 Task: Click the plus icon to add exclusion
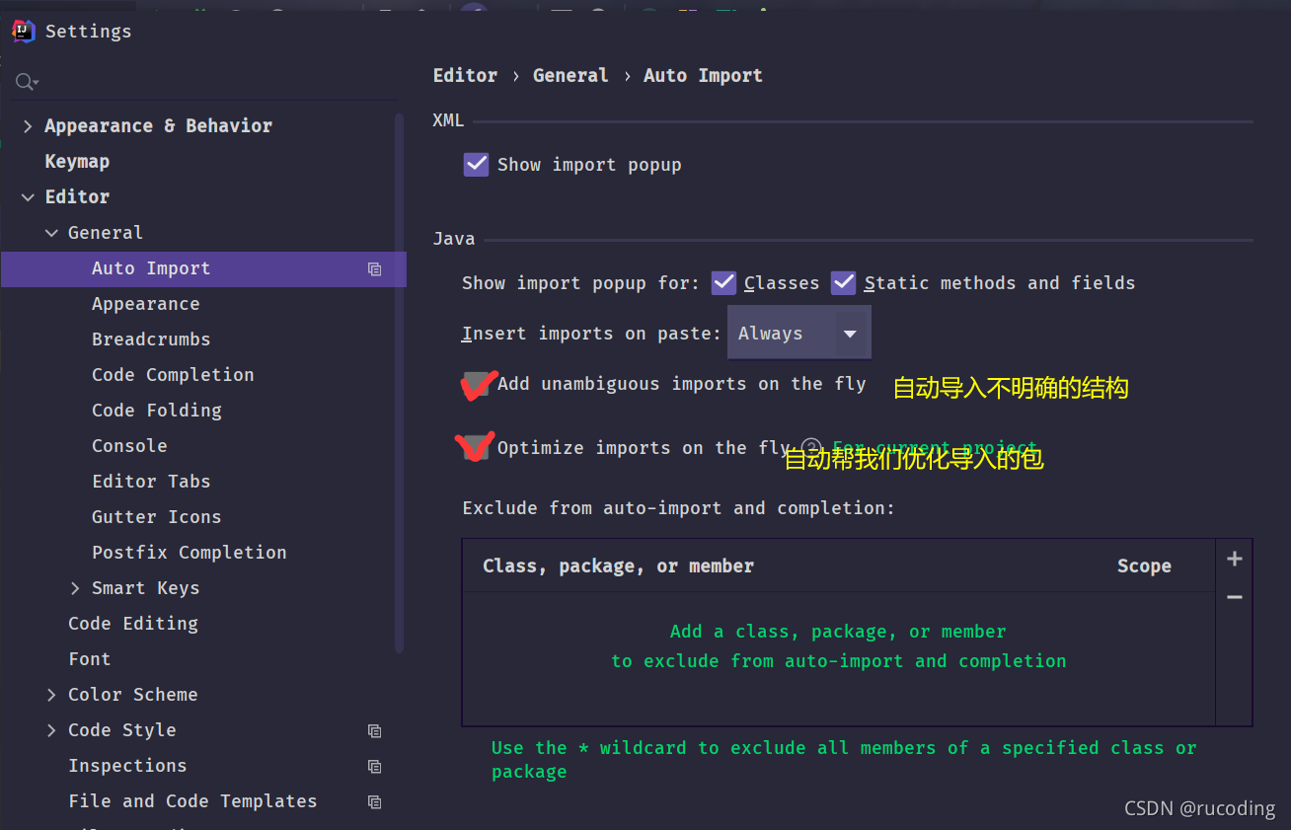1234,559
